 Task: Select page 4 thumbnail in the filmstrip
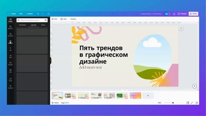pos(97,95)
